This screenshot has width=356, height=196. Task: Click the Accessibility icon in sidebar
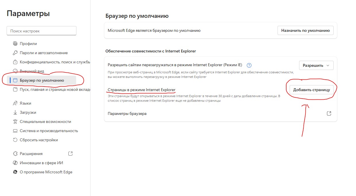click(16, 121)
